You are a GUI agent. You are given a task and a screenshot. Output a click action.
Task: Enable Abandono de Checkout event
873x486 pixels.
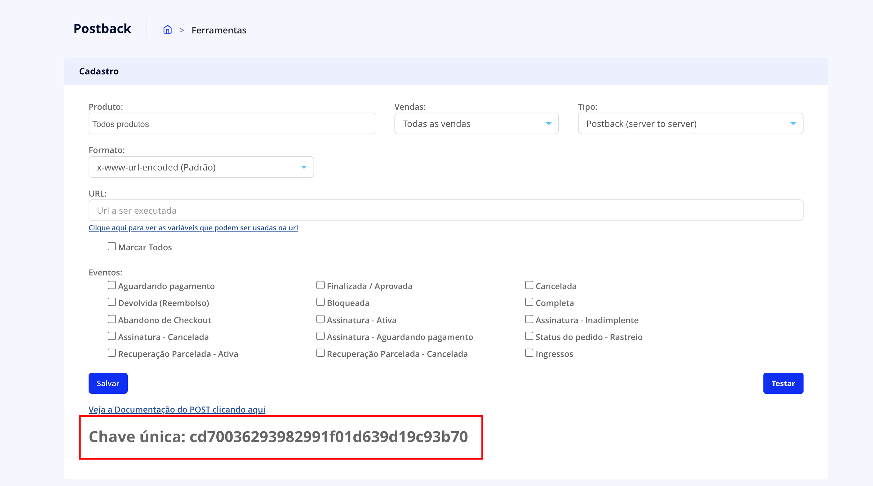[112, 319]
